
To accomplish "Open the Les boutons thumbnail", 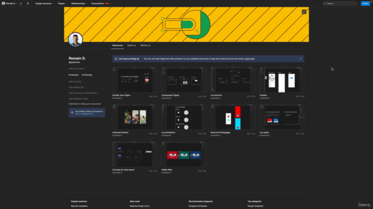I will click(x=233, y=80).
